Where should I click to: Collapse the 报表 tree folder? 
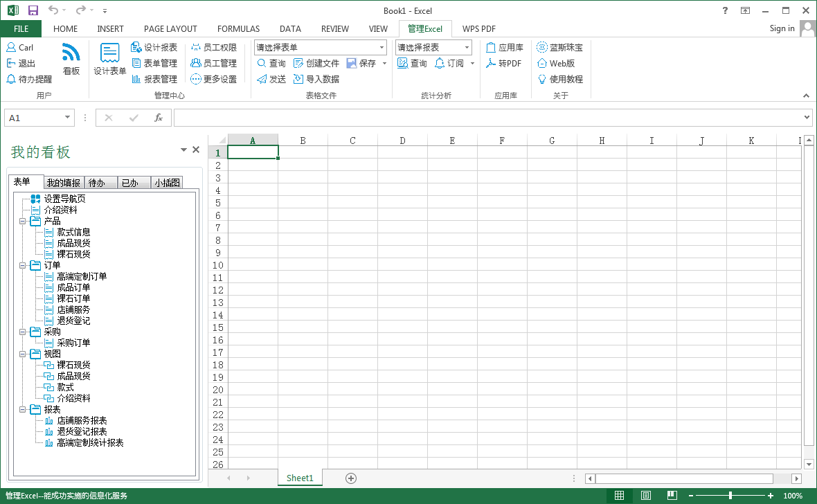coord(22,410)
